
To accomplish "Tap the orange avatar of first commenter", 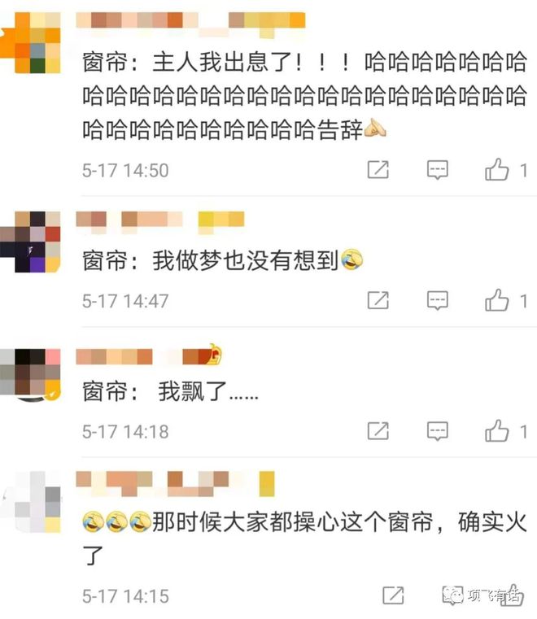I will pyautogui.click(x=30, y=42).
